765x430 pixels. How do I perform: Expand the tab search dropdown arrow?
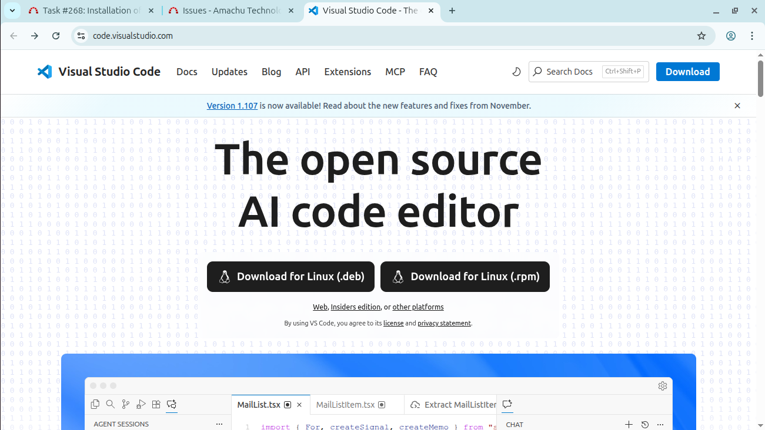pyautogui.click(x=12, y=11)
